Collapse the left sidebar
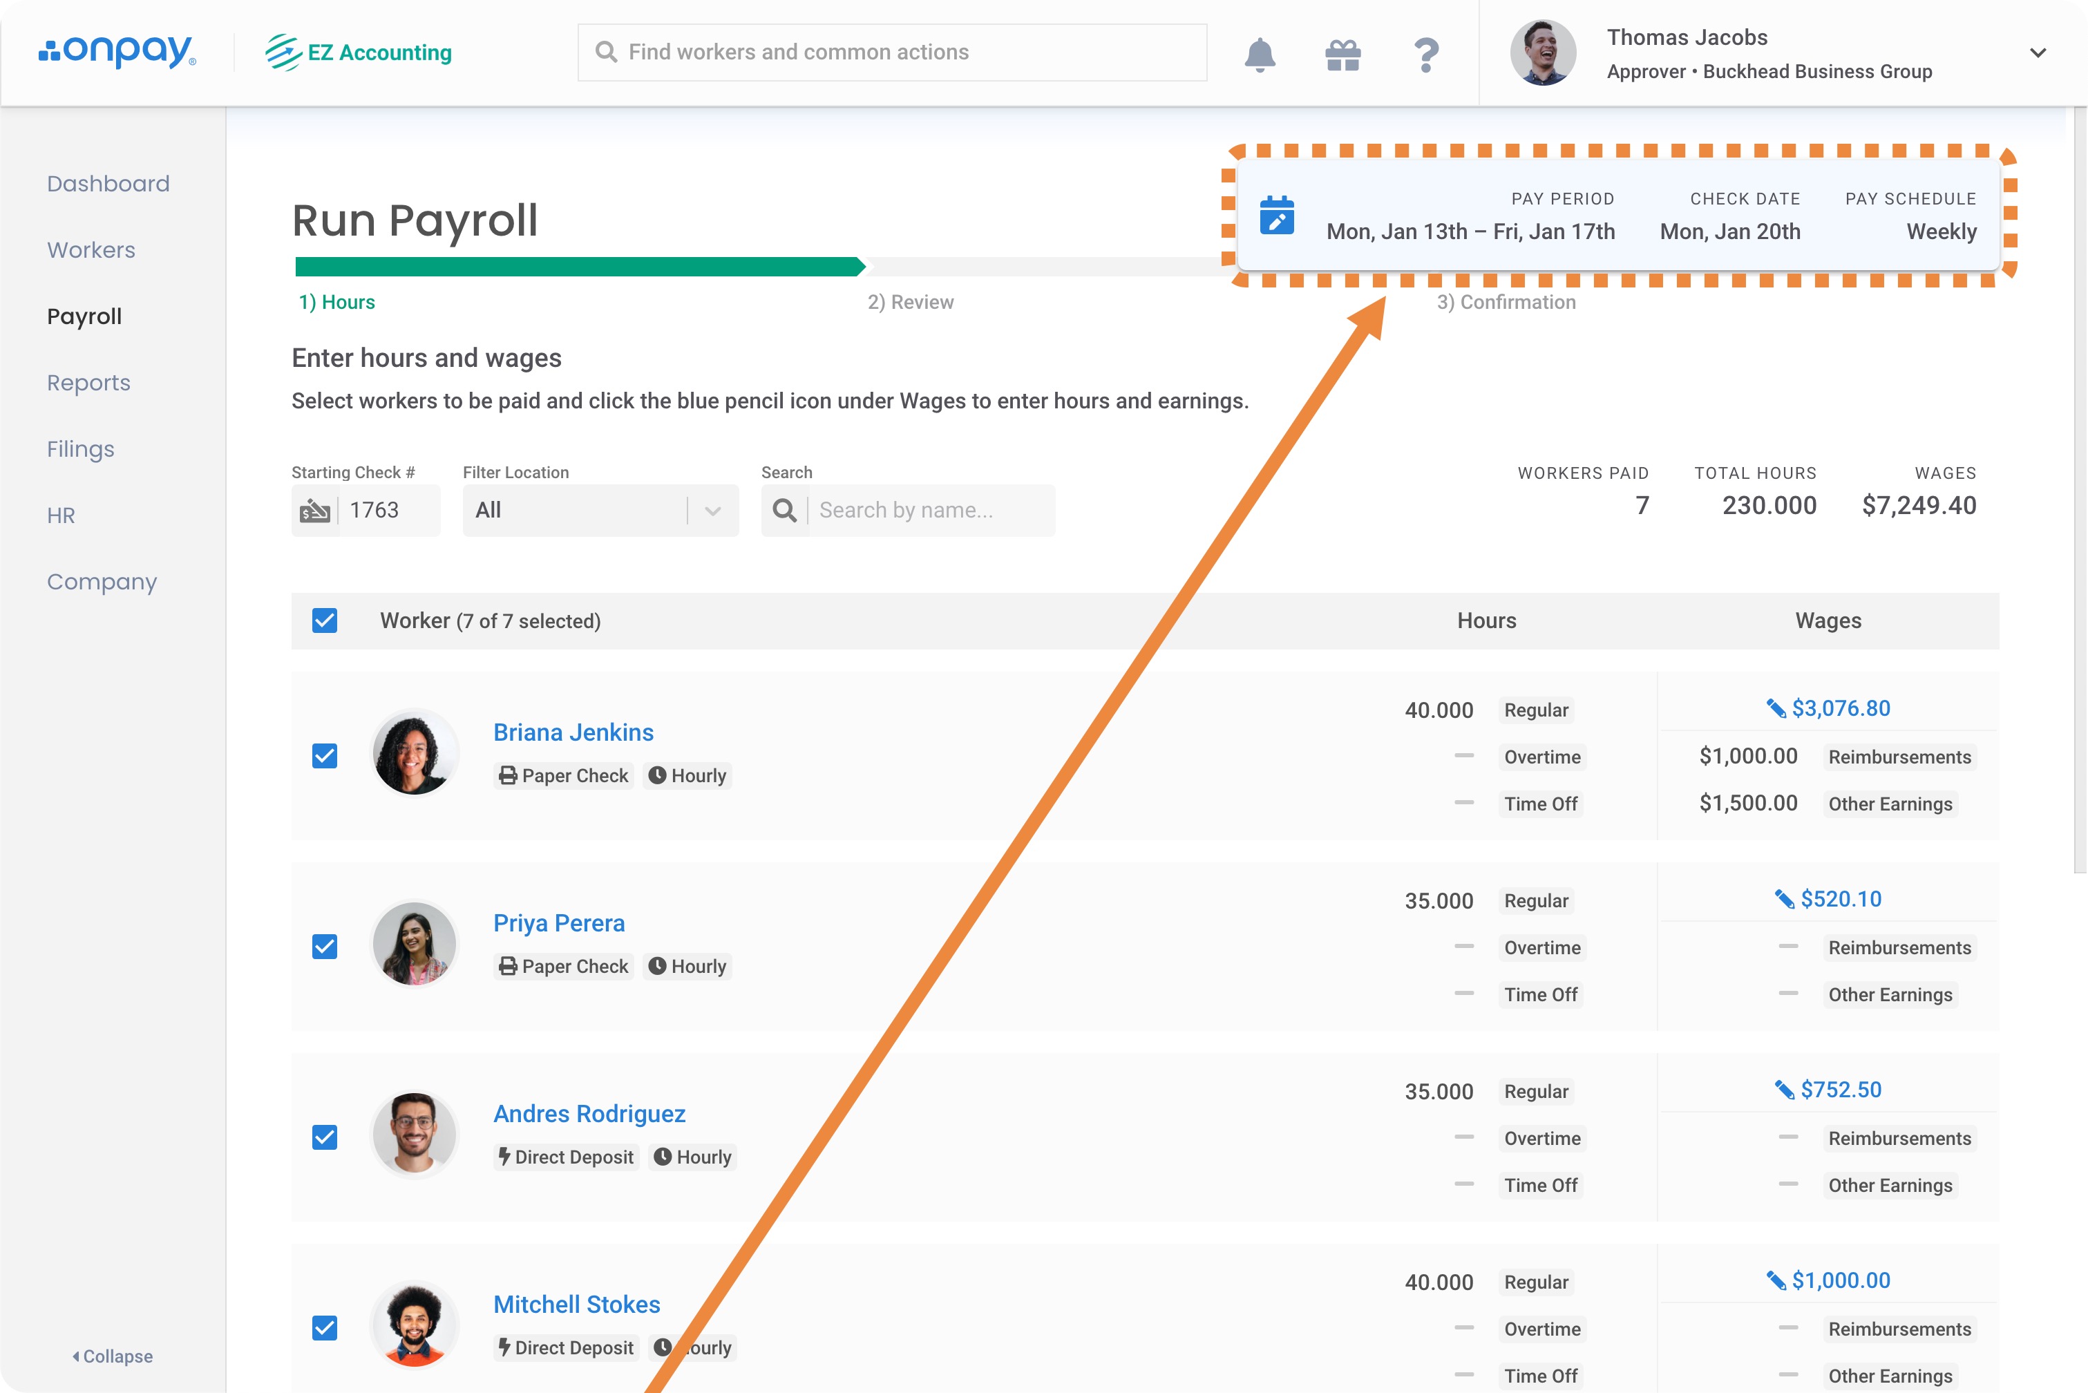This screenshot has width=2088, height=1393. (112, 1356)
